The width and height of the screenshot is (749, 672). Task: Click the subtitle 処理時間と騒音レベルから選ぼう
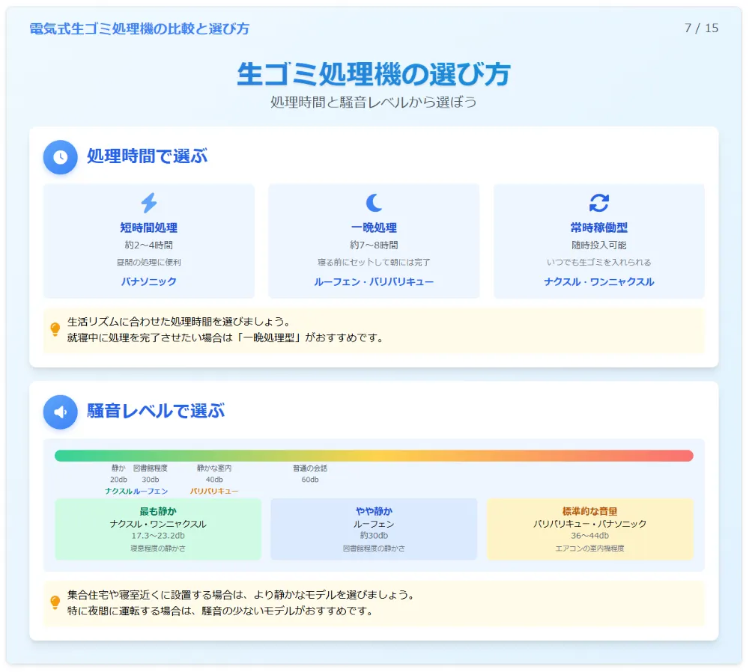pos(374,102)
